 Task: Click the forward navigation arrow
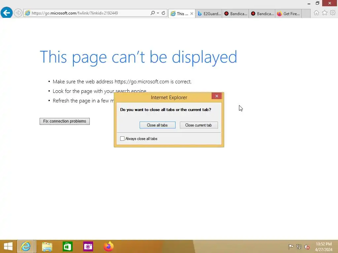pos(18,13)
